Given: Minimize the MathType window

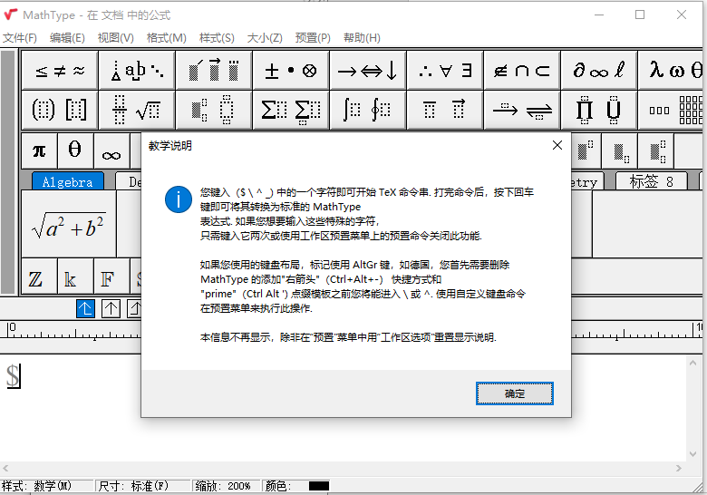Looking at the screenshot, I should click(599, 15).
